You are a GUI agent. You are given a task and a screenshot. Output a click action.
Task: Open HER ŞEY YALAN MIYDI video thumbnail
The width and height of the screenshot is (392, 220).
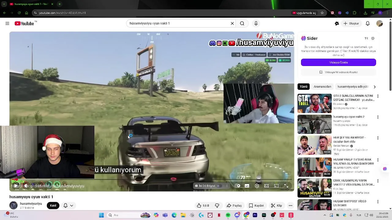pyautogui.click(x=315, y=145)
